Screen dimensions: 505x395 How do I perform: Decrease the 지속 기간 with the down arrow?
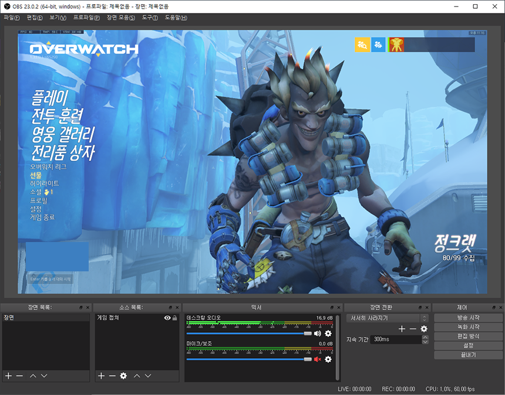[425, 342]
